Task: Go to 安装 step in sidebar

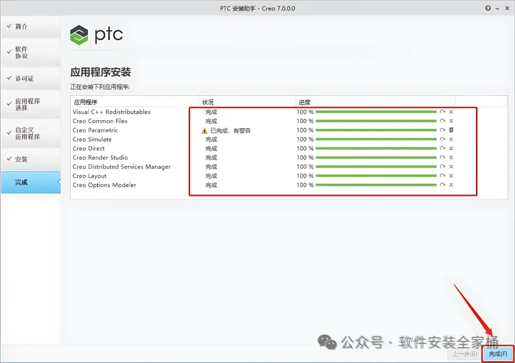Action: [x=31, y=159]
